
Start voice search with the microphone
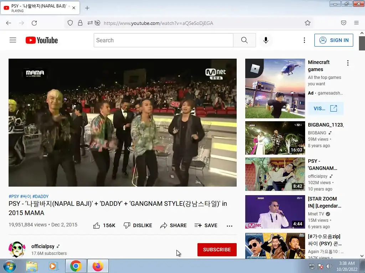[266, 40]
